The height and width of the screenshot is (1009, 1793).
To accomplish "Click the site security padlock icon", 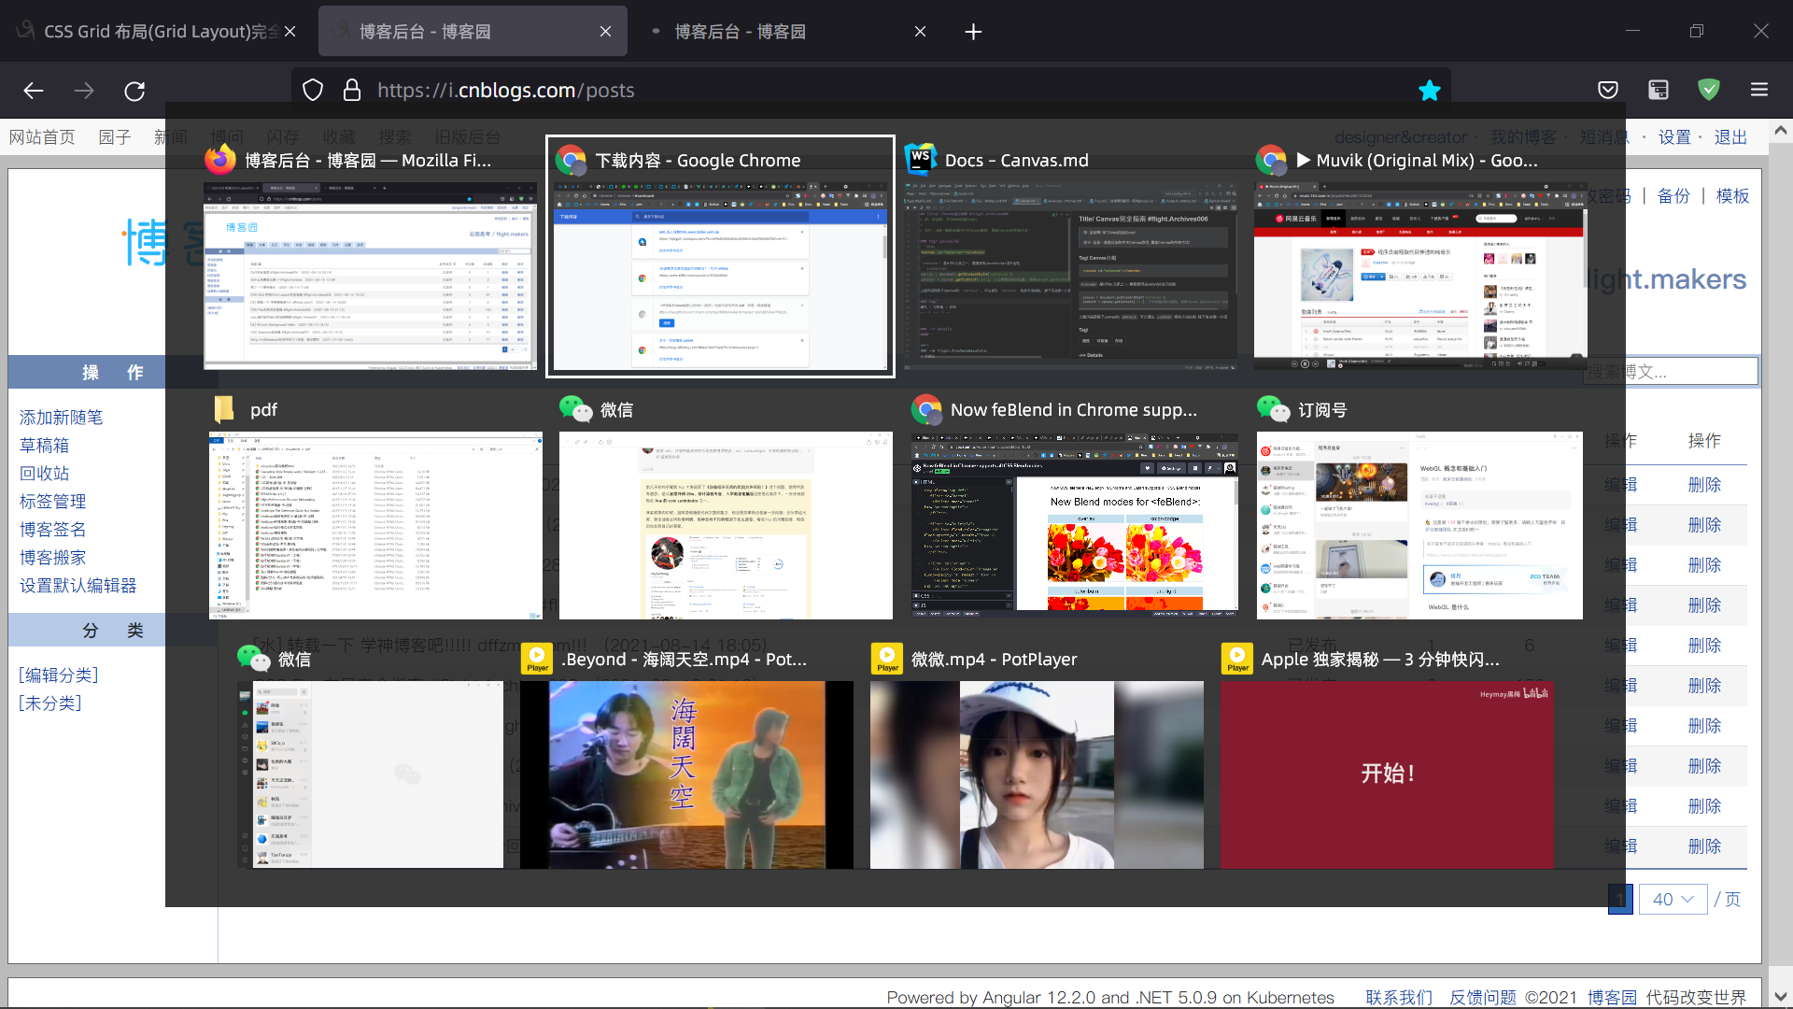I will 352,91.
